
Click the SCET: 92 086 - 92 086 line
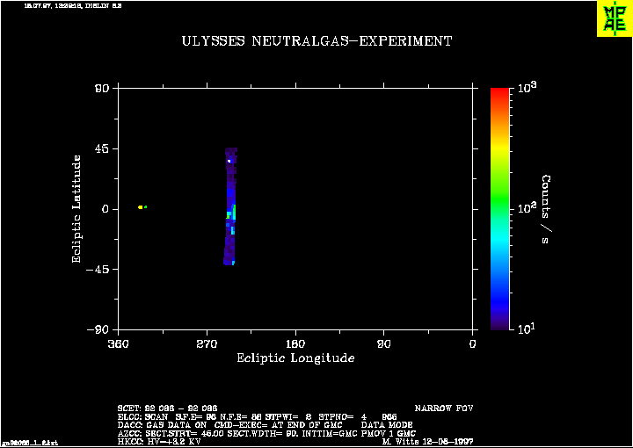[167, 408]
